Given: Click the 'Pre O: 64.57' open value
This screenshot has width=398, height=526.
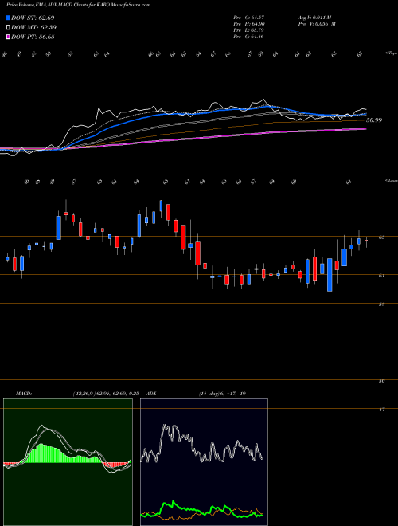Looking at the screenshot, I should click(248, 17).
